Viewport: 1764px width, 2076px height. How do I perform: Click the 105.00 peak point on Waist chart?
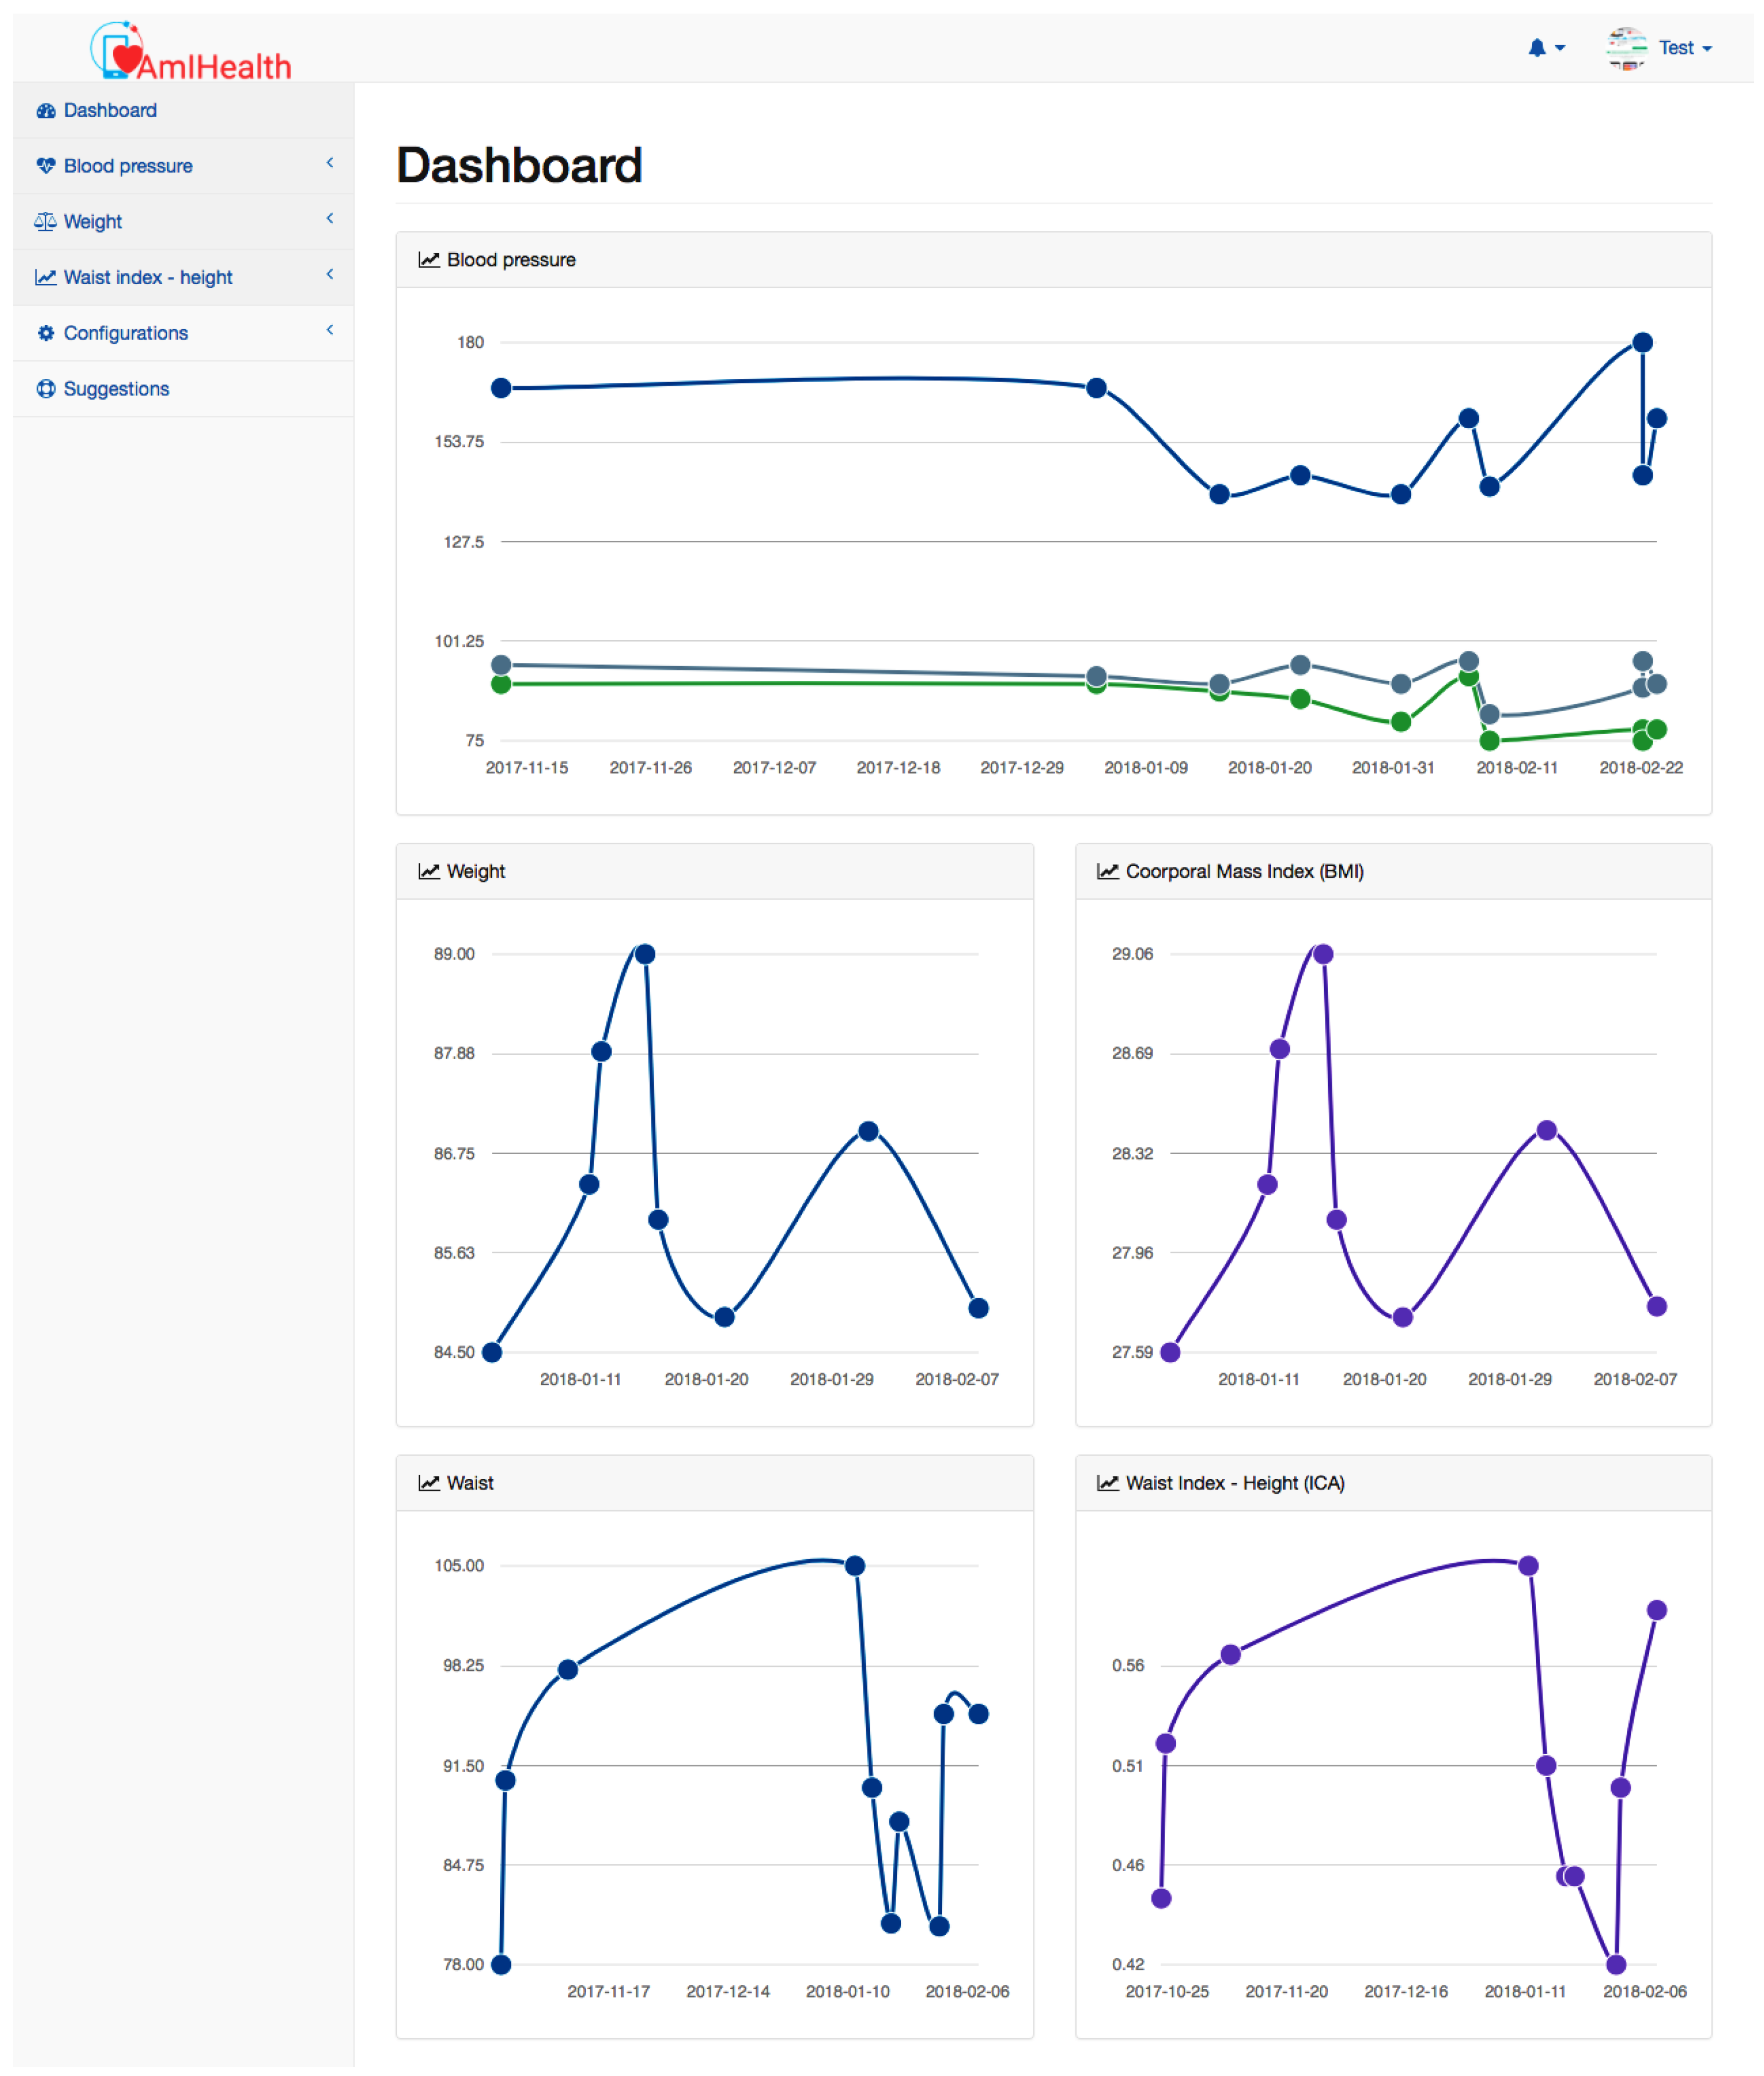click(855, 1567)
